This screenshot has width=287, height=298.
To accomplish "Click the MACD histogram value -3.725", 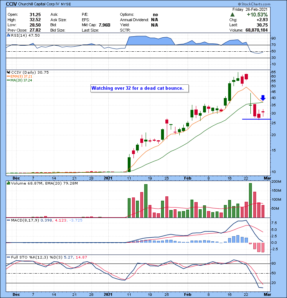I will [x=76, y=220].
